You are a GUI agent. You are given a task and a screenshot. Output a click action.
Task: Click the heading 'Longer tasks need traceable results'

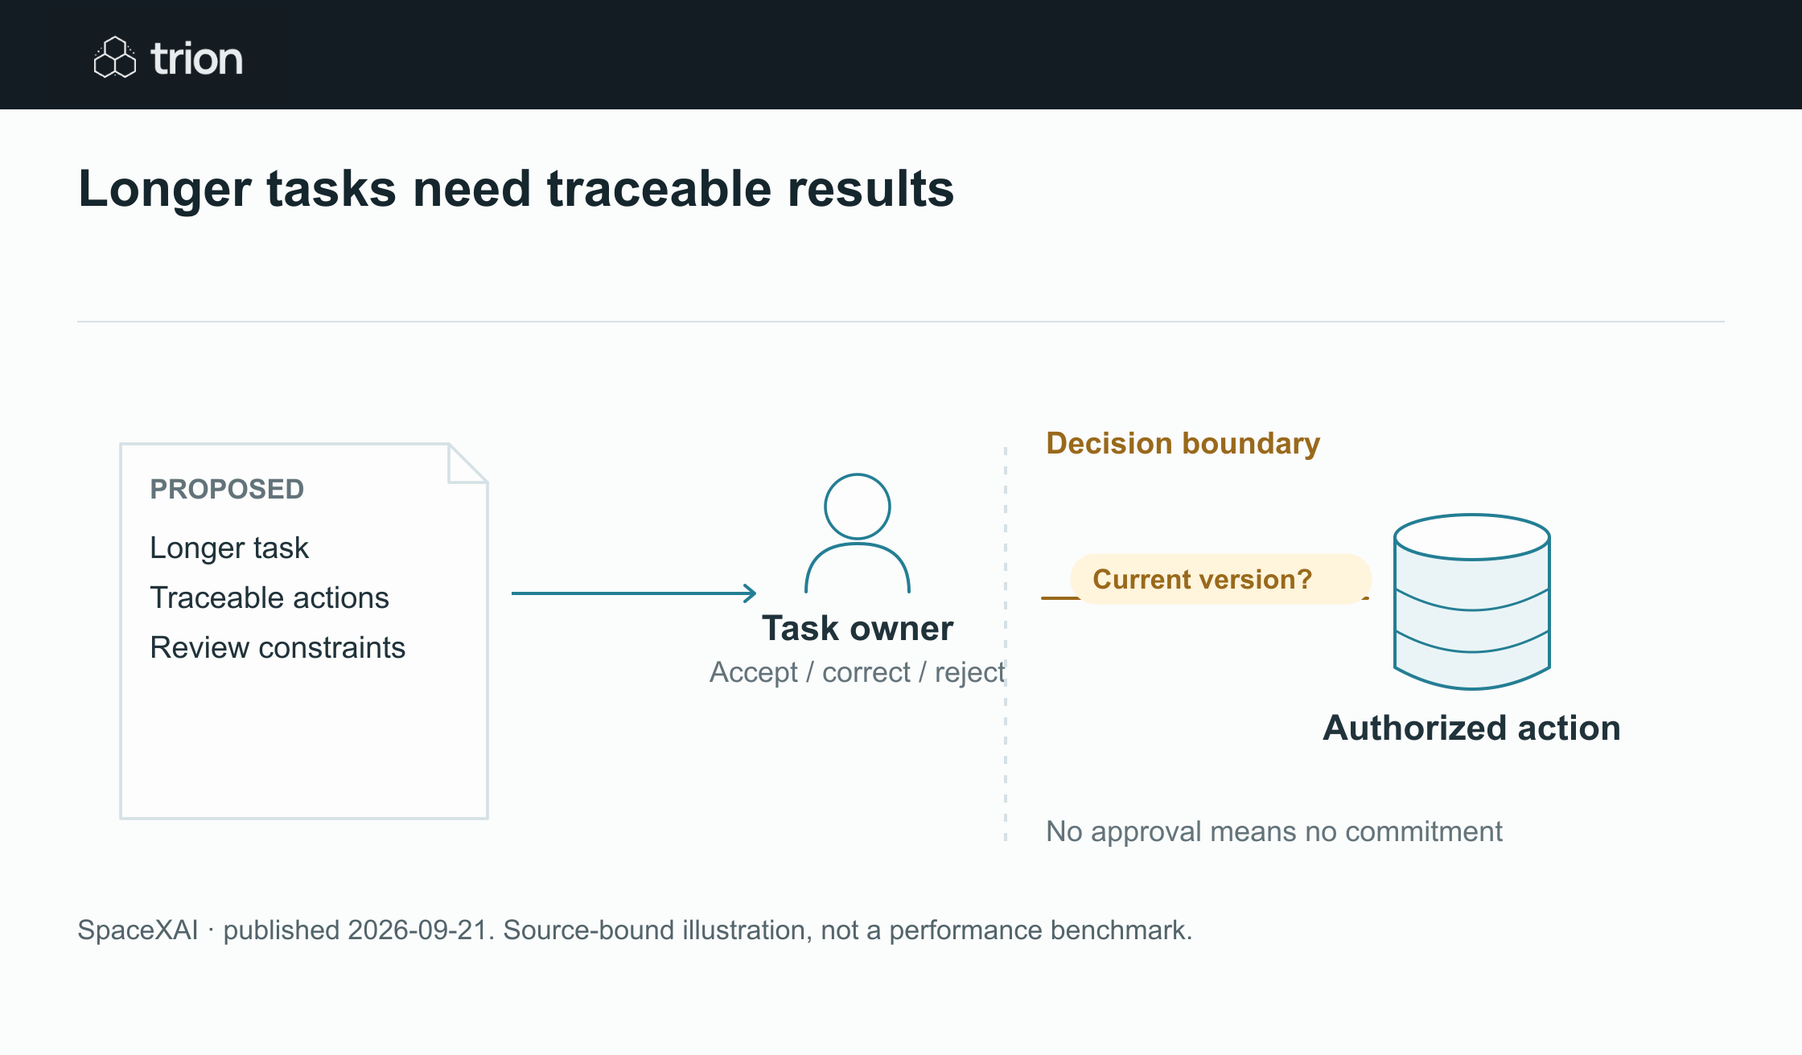point(516,189)
